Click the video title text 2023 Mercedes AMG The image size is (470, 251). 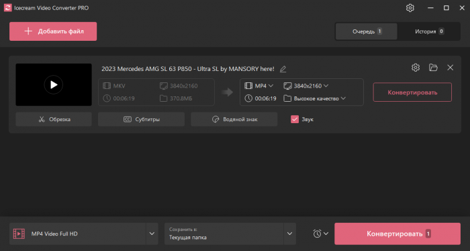[188, 69]
